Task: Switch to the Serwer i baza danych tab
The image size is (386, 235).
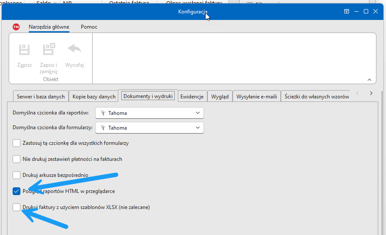Action: [40, 97]
